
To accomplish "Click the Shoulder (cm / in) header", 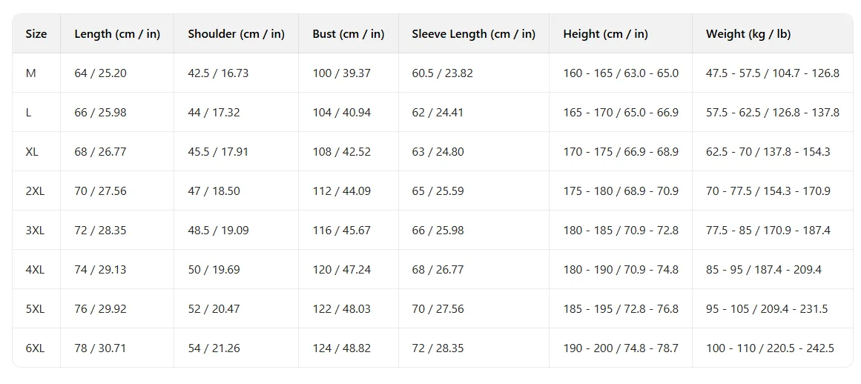I will click(236, 34).
